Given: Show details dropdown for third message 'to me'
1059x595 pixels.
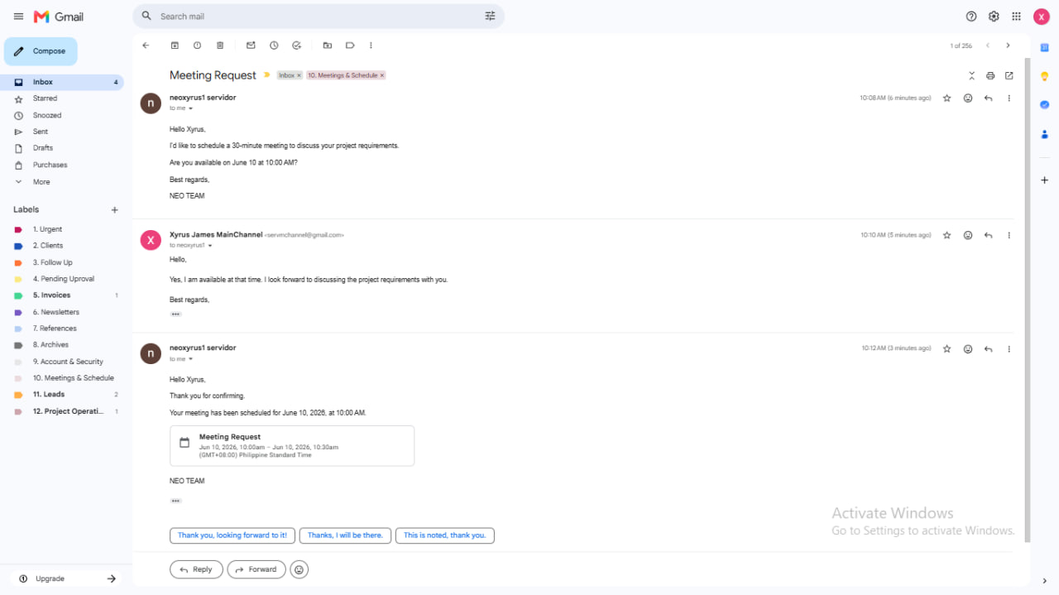Looking at the screenshot, I should (190, 359).
